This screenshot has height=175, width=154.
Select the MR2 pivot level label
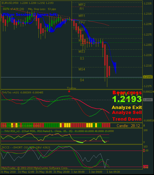pos(82,4)
